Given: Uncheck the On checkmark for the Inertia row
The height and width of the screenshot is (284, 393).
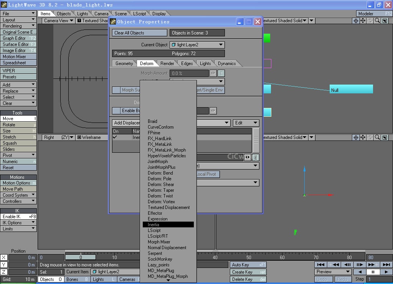Looking at the screenshot, I should [115, 137].
